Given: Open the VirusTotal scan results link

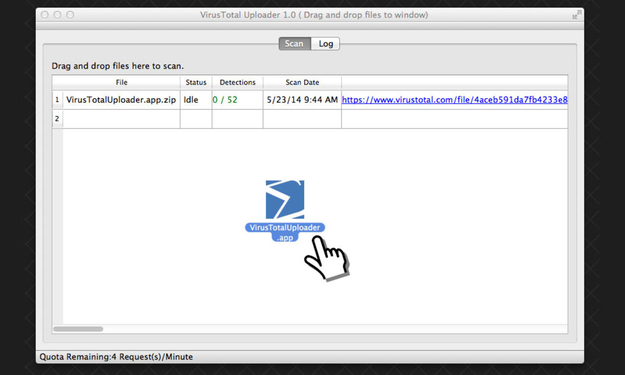Looking at the screenshot, I should (x=454, y=100).
